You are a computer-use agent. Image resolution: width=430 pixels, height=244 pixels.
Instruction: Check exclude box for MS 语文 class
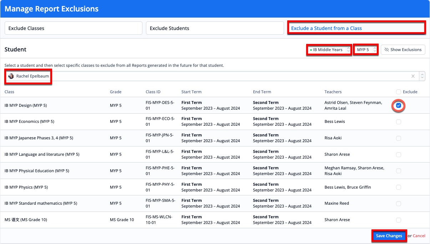click(x=399, y=220)
